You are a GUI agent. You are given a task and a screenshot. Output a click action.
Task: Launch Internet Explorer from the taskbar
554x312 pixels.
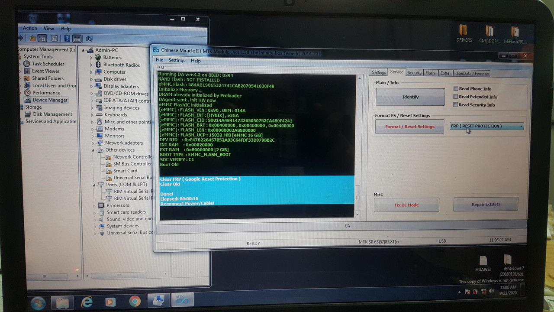click(x=87, y=301)
